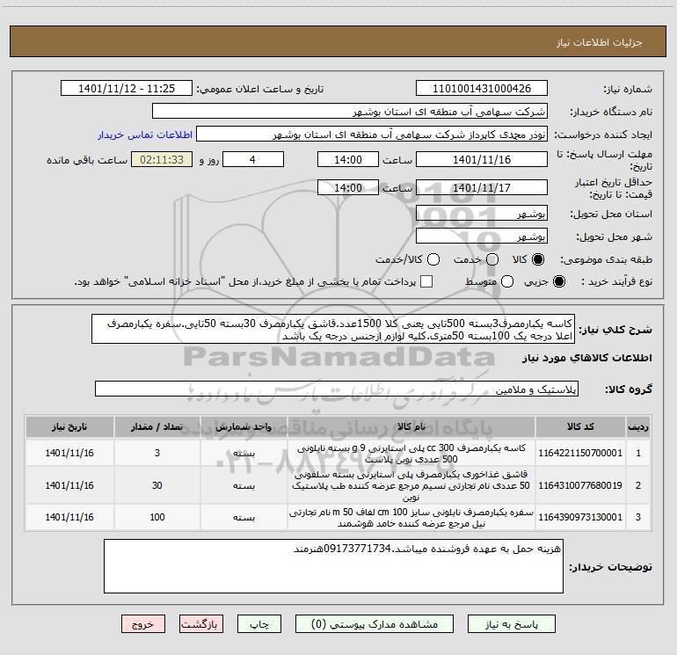
Task: Click the کد کالا column header
Action: (x=580, y=427)
